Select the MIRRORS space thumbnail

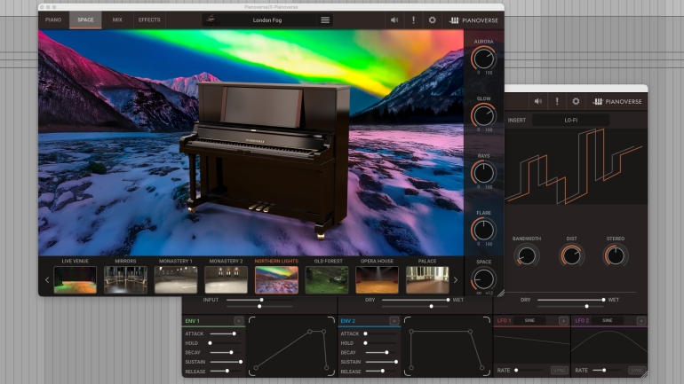tap(125, 279)
